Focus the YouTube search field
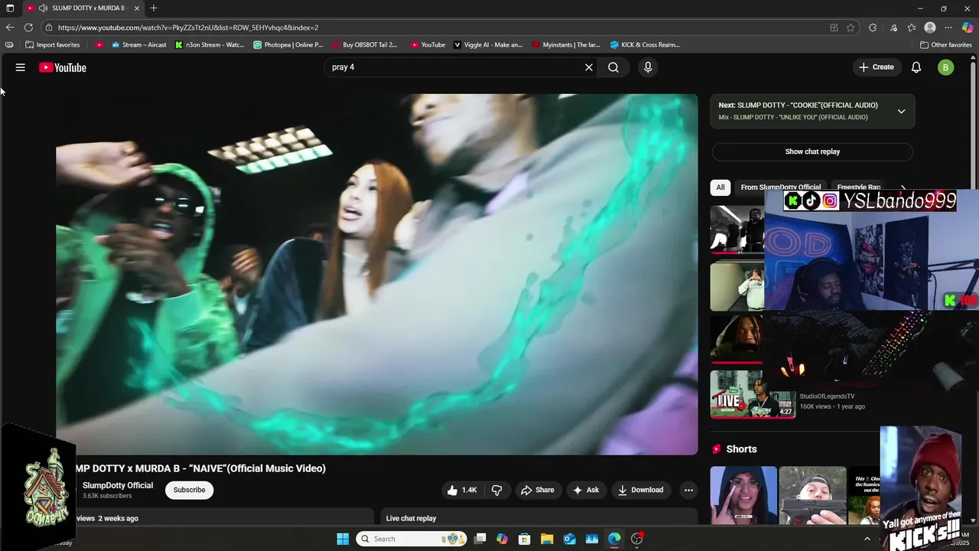This screenshot has width=979, height=551. tap(454, 67)
